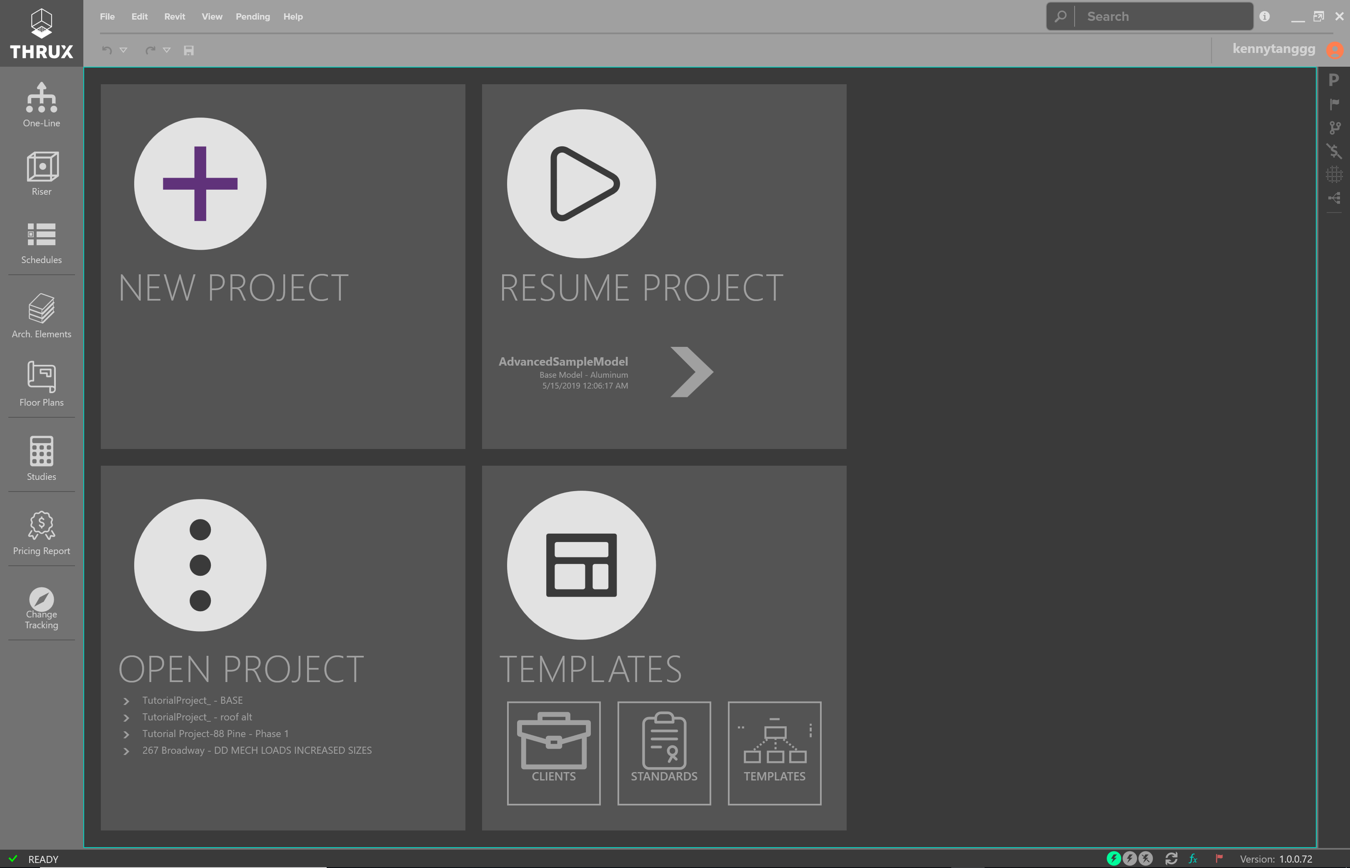This screenshot has height=868, width=1350.
Task: Enable the green lightning power mode
Action: (x=1113, y=858)
